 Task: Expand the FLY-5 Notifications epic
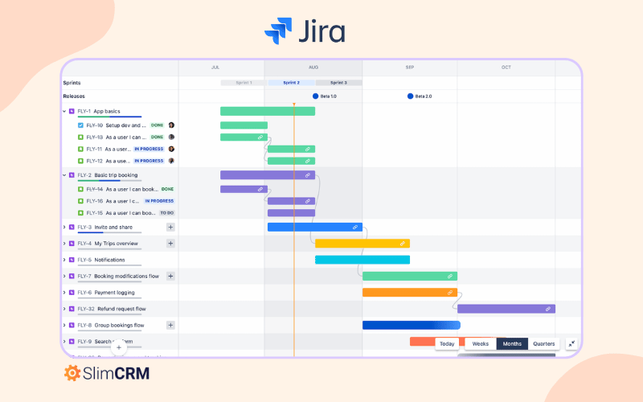(64, 260)
